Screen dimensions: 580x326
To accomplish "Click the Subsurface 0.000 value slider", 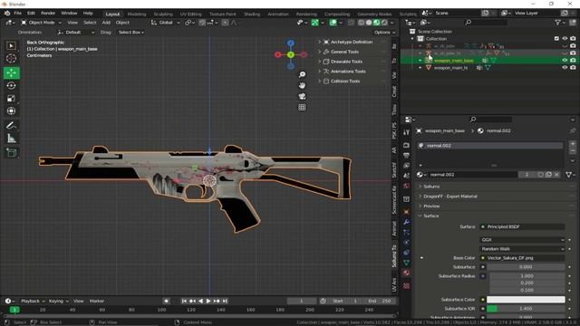I will coord(526,267).
